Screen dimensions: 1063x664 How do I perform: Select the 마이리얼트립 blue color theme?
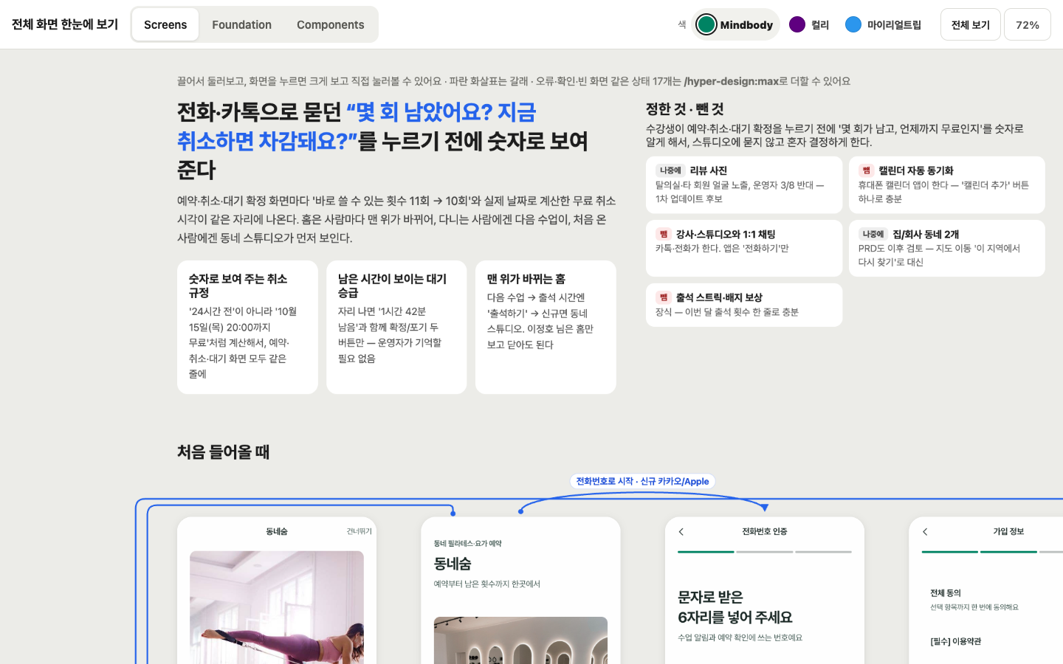[884, 24]
